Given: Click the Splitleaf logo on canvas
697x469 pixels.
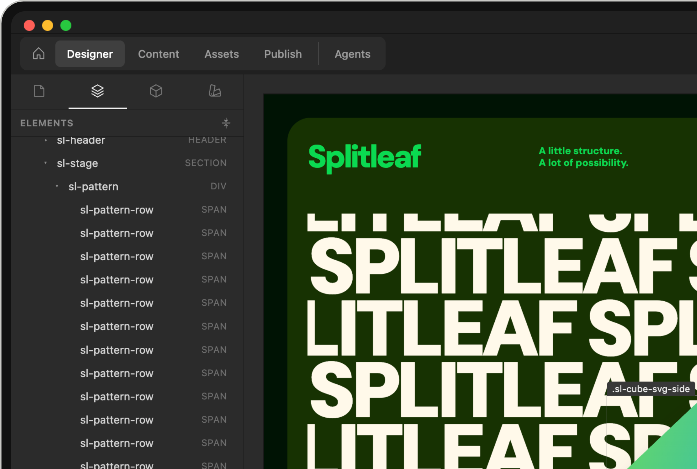Looking at the screenshot, I should click(x=365, y=159).
